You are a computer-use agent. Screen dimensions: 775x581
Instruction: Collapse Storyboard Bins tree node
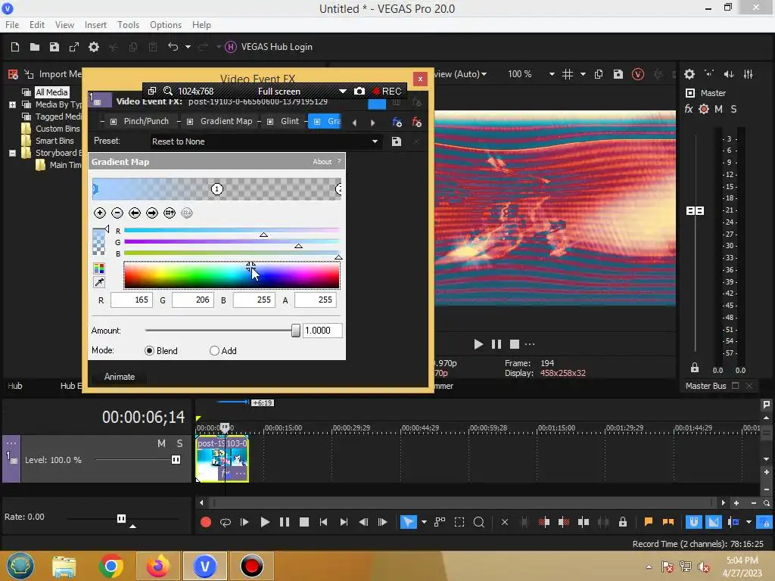[x=12, y=153]
